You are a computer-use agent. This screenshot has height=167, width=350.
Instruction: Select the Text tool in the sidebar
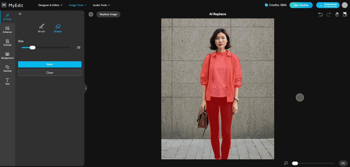coord(7,81)
